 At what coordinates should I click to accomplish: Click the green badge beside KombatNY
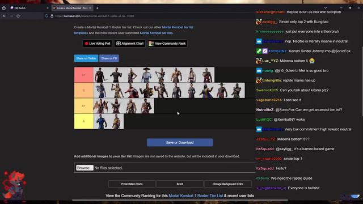[259, 51]
